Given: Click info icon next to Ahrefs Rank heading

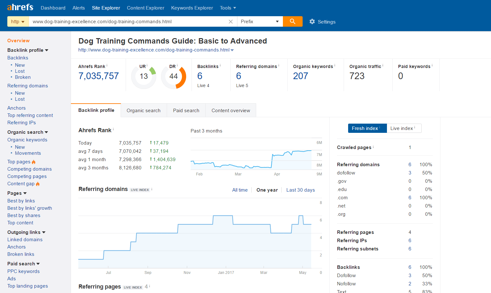Looking at the screenshot, I should pyautogui.click(x=113, y=129).
